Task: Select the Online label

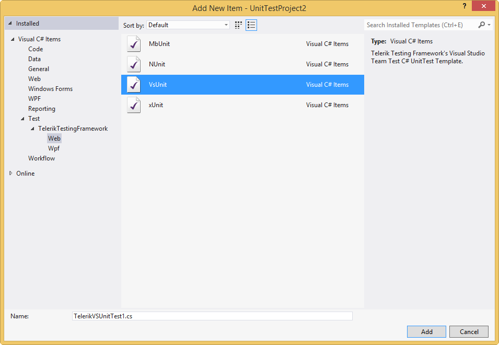Action: point(26,174)
